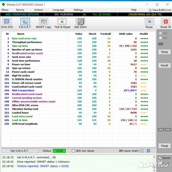Screen dimensions: 172x172
Task: Click the Get S.M.A.R.T. button
Action: click(20, 151)
